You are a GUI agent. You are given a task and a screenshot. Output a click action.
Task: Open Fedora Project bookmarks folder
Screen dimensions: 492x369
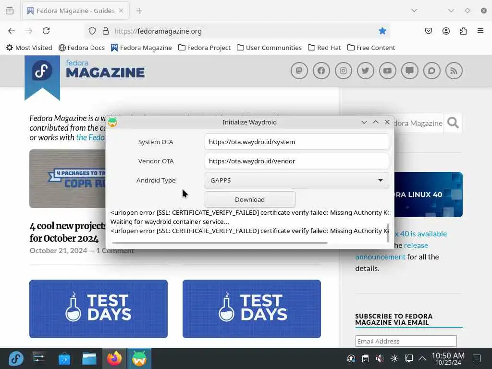click(204, 48)
